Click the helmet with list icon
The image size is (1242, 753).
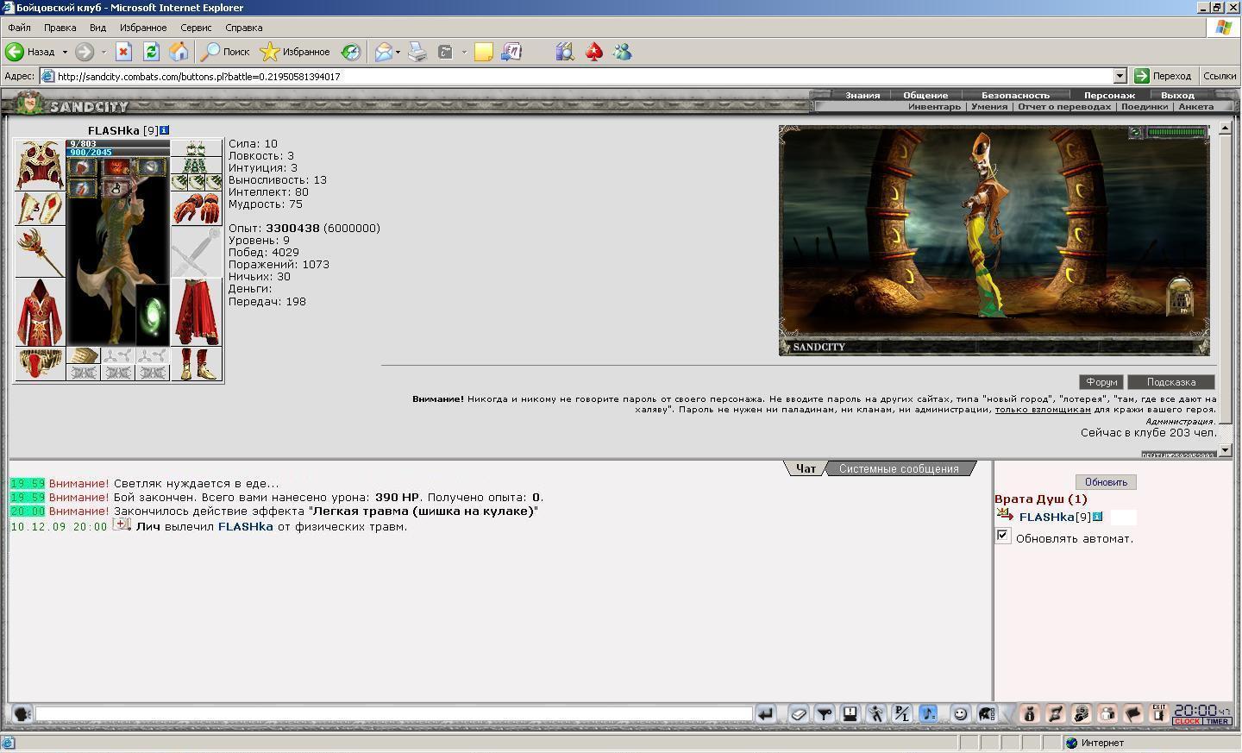[987, 713]
